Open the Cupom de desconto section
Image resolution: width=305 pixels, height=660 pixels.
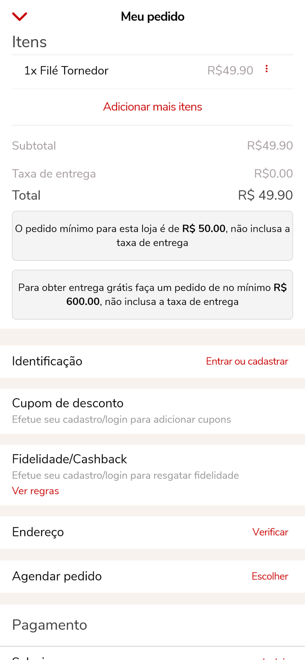(x=68, y=403)
